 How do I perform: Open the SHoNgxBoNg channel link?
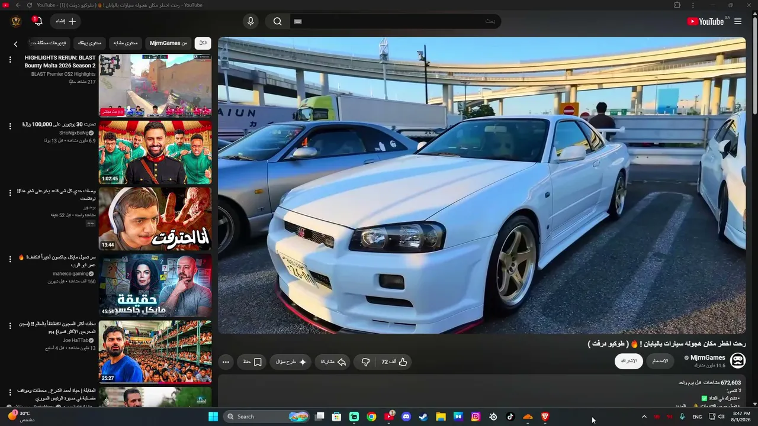[73, 133]
